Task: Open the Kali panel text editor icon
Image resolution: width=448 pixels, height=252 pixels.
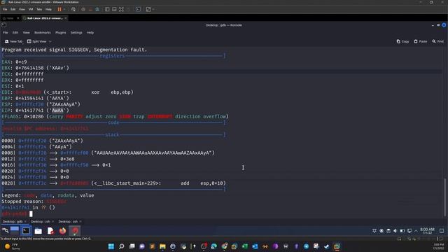Action: pyautogui.click(x=50, y=230)
